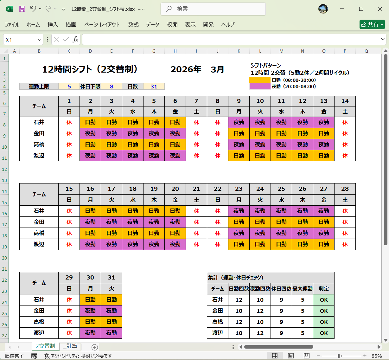Click inside the 検索 search box
Image resolution: width=389 pixels, height=360 pixels.
pyautogui.click(x=213, y=9)
